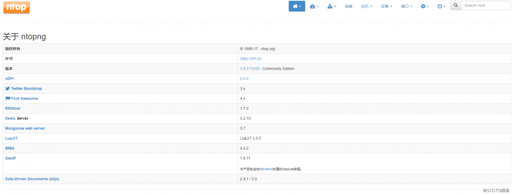Open the Data-Driven Documents (d3js) link
512x195 pixels.
click(x=32, y=179)
